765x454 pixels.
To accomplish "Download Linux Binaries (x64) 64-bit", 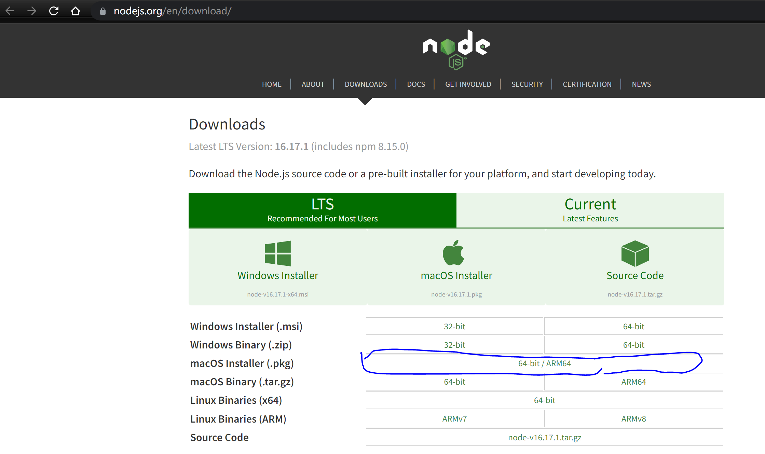I will 544,400.
